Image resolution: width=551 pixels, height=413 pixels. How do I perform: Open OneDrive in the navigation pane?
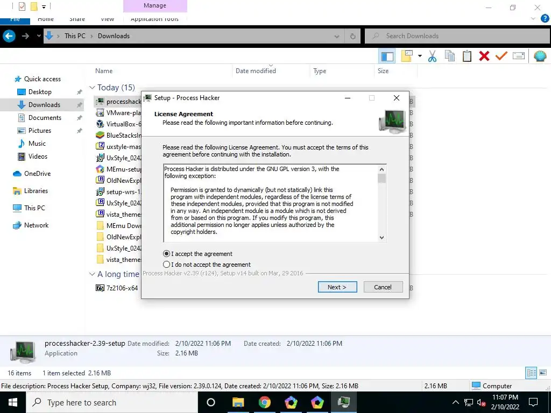[37, 174]
